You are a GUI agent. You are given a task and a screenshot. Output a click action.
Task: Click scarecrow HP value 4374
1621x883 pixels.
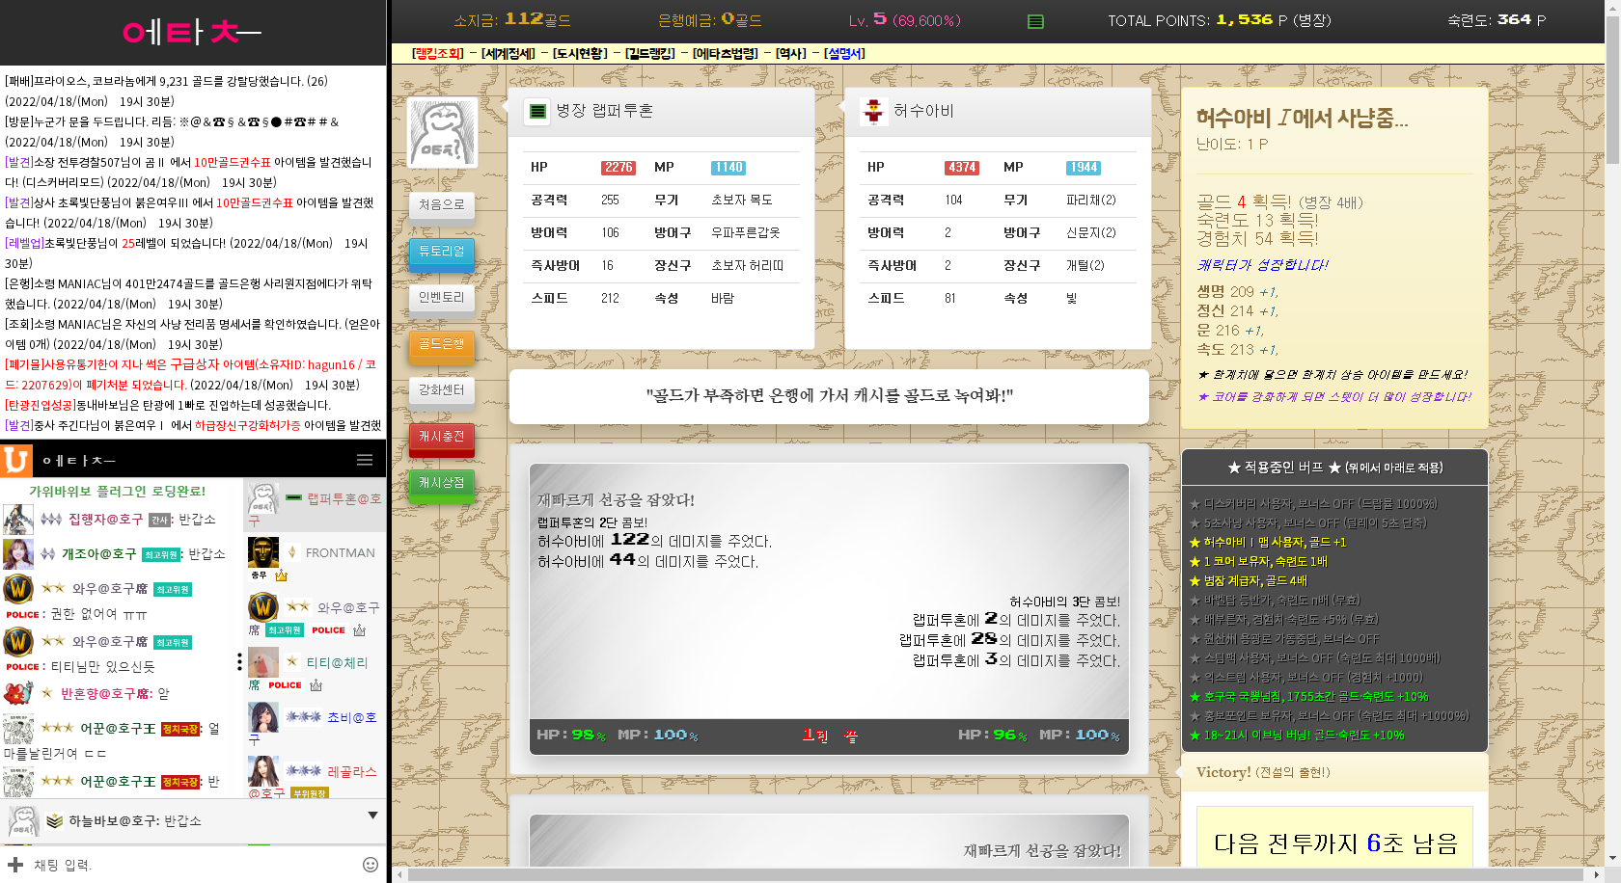coord(962,168)
